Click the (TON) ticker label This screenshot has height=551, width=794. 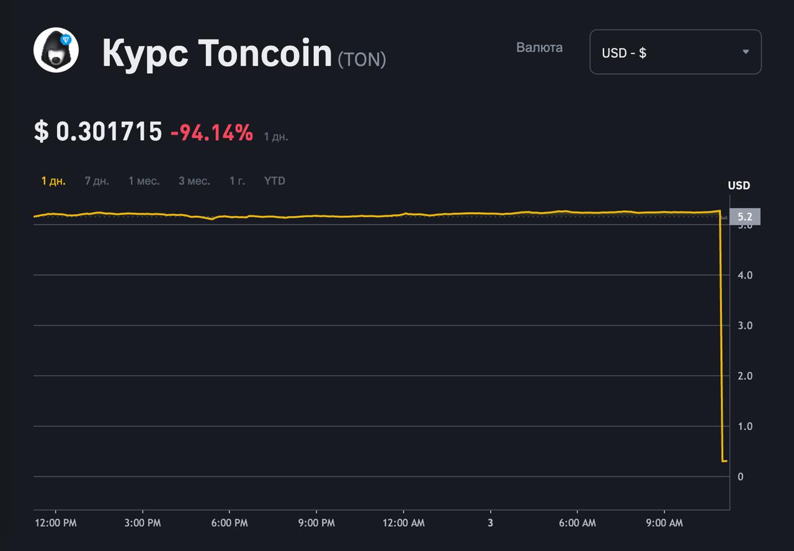[362, 59]
